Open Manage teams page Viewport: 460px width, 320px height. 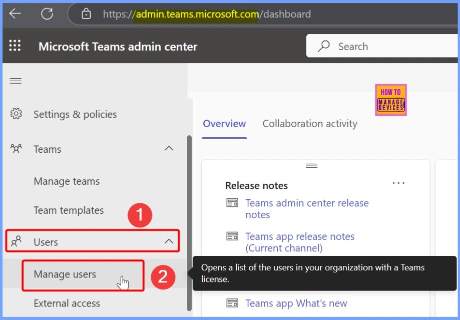(67, 181)
